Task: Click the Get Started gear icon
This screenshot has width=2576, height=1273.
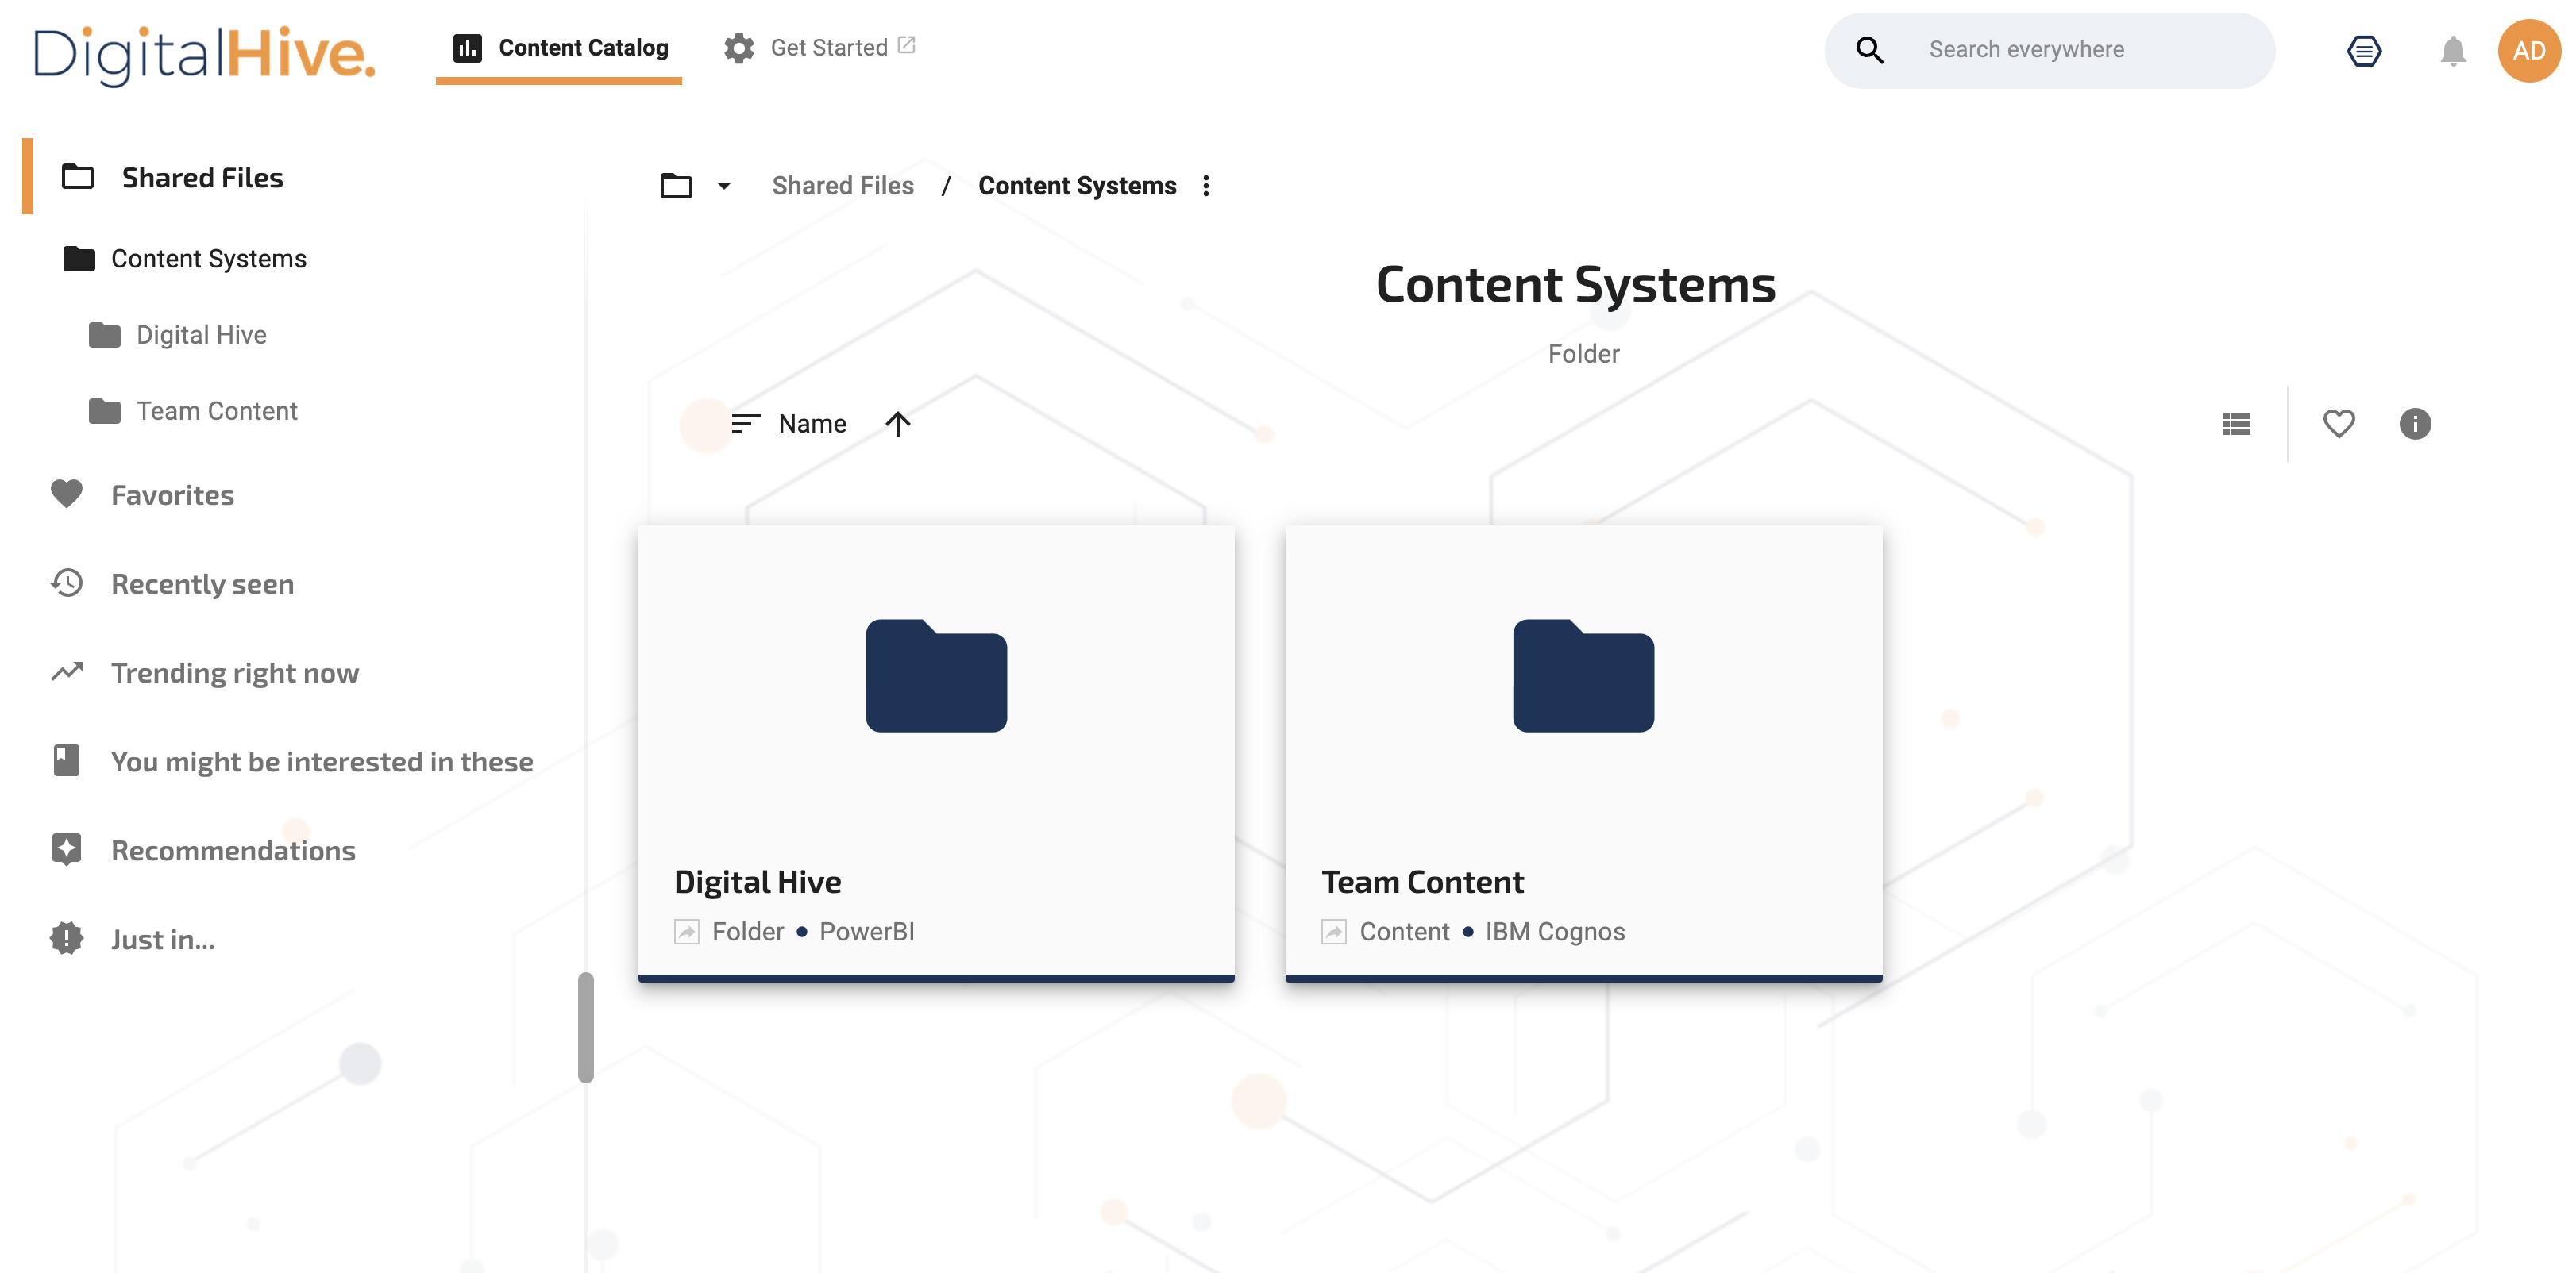Action: coord(739,48)
